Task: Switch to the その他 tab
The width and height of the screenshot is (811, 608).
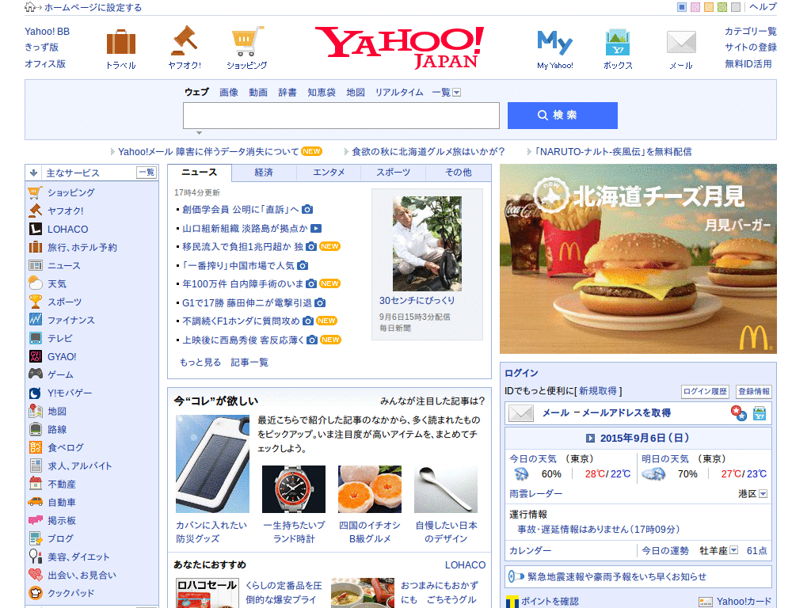Action: pyautogui.click(x=459, y=172)
